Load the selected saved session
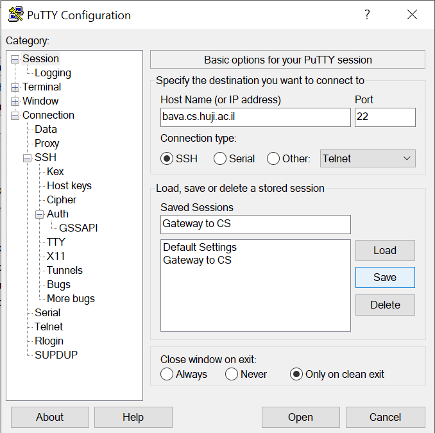 [x=385, y=250]
